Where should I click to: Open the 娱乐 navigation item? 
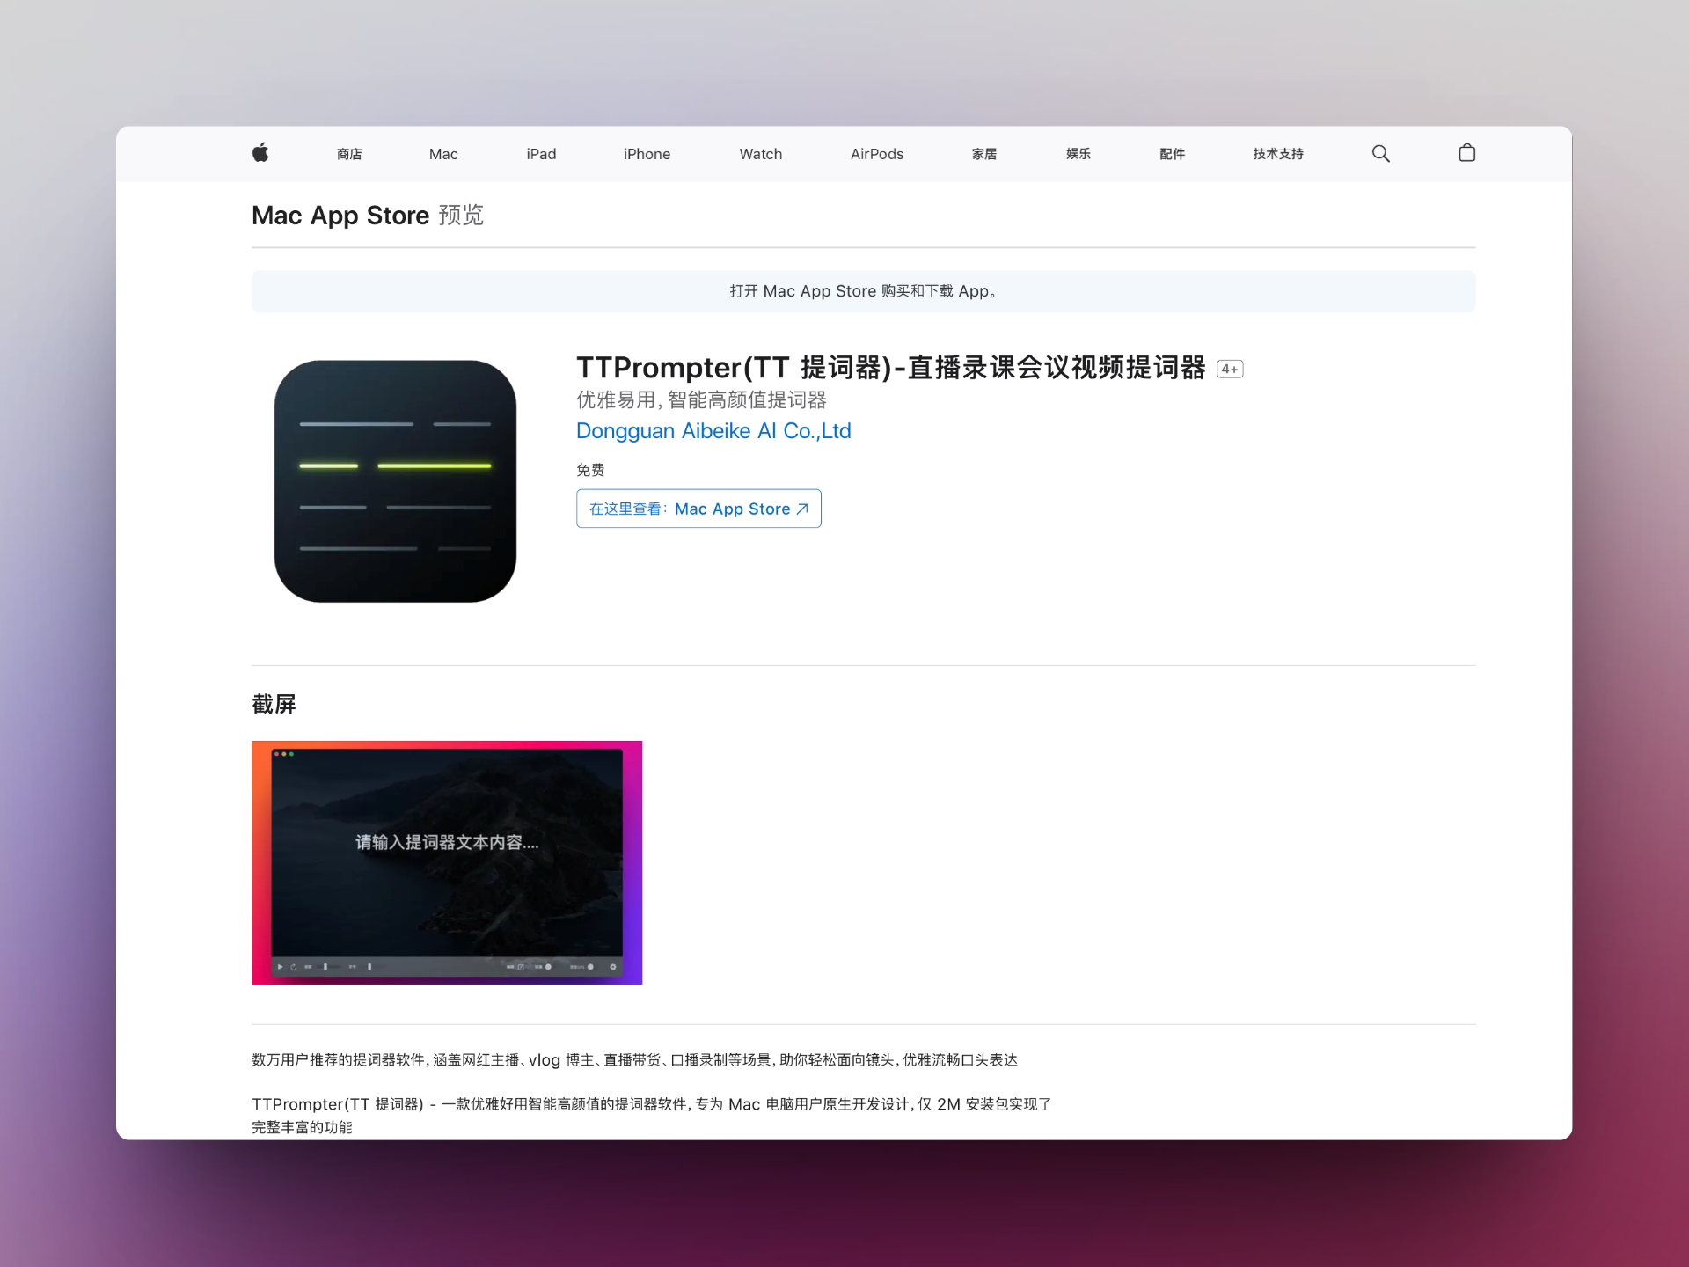click(x=1078, y=154)
